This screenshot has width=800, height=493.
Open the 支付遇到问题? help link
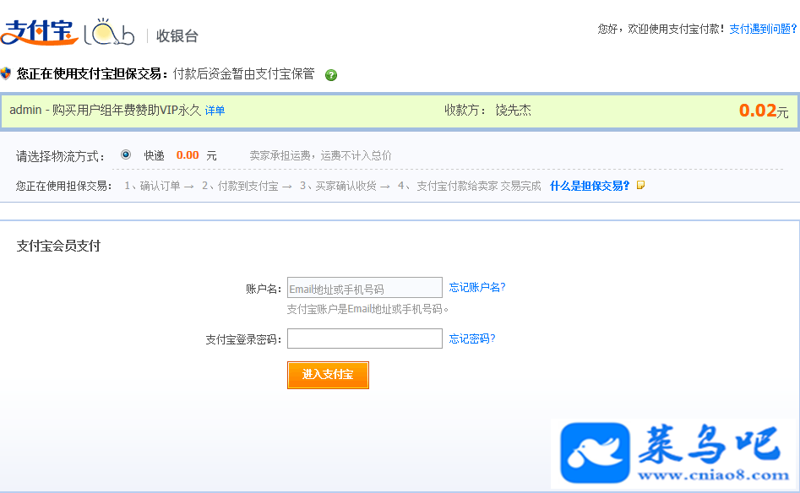763,29
